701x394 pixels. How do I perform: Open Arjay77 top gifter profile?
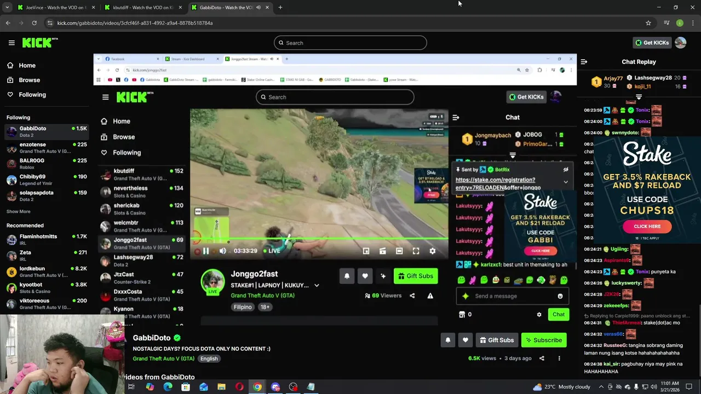click(x=613, y=79)
